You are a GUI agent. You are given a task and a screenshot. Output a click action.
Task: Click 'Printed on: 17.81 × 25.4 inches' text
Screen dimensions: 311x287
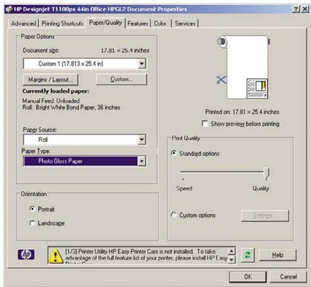pos(242,112)
